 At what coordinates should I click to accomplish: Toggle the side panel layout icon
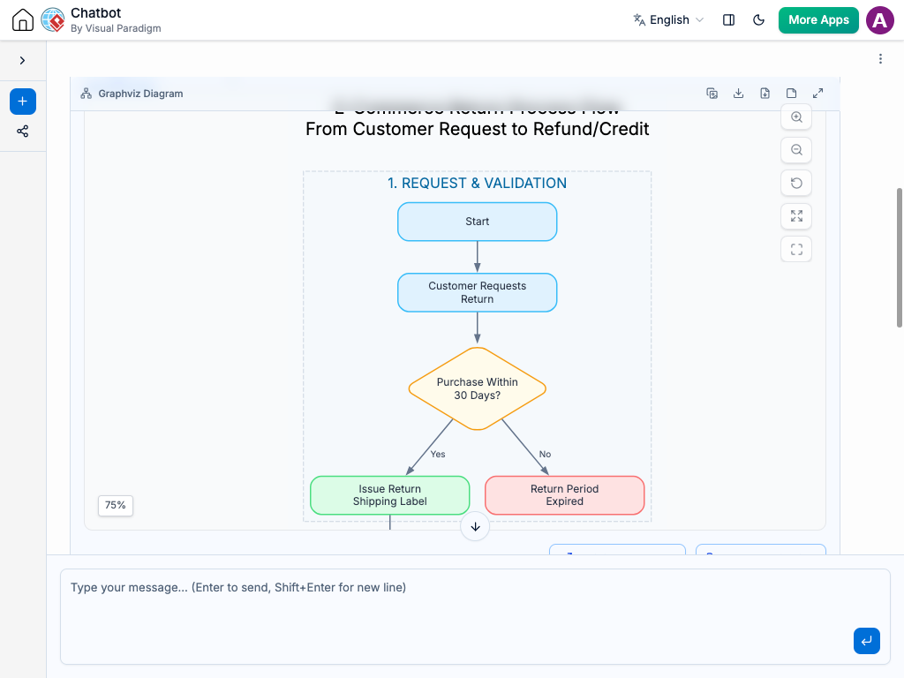click(728, 19)
